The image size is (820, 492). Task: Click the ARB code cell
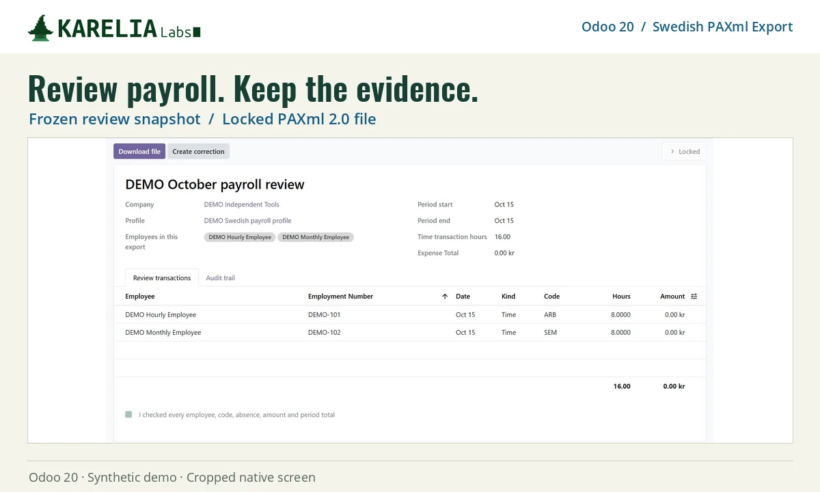(x=550, y=315)
